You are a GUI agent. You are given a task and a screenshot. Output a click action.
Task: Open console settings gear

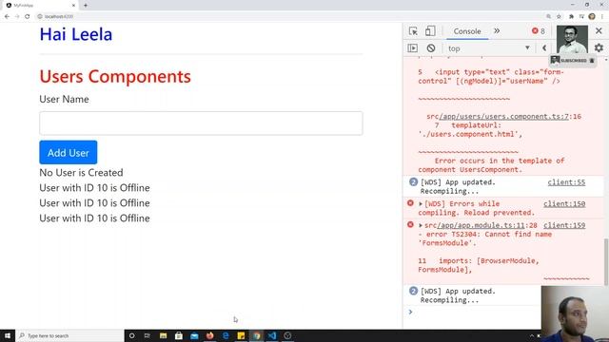pos(599,48)
